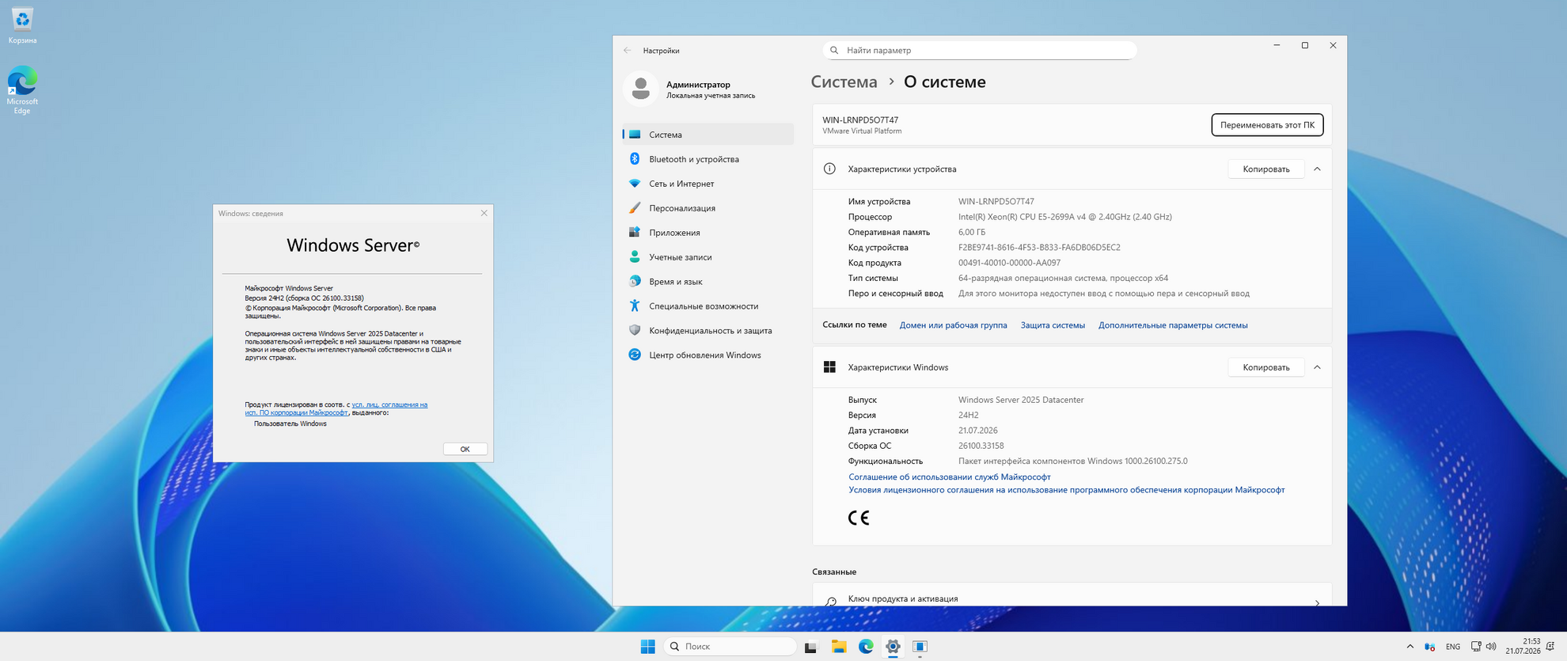Click Переименовать этот ПК button
Image resolution: width=1567 pixels, height=661 pixels.
[x=1267, y=125]
